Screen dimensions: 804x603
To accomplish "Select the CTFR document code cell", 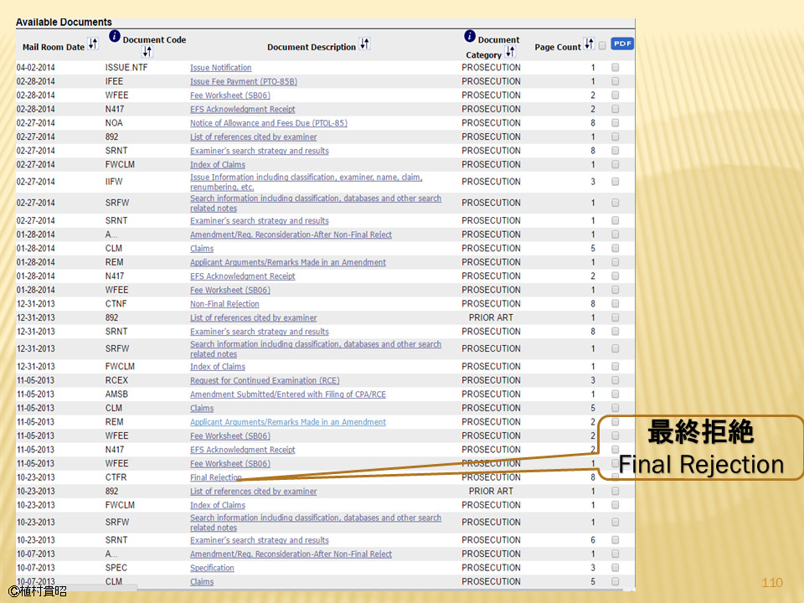I will point(116,477).
